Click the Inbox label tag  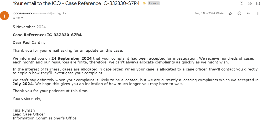(152, 3)
